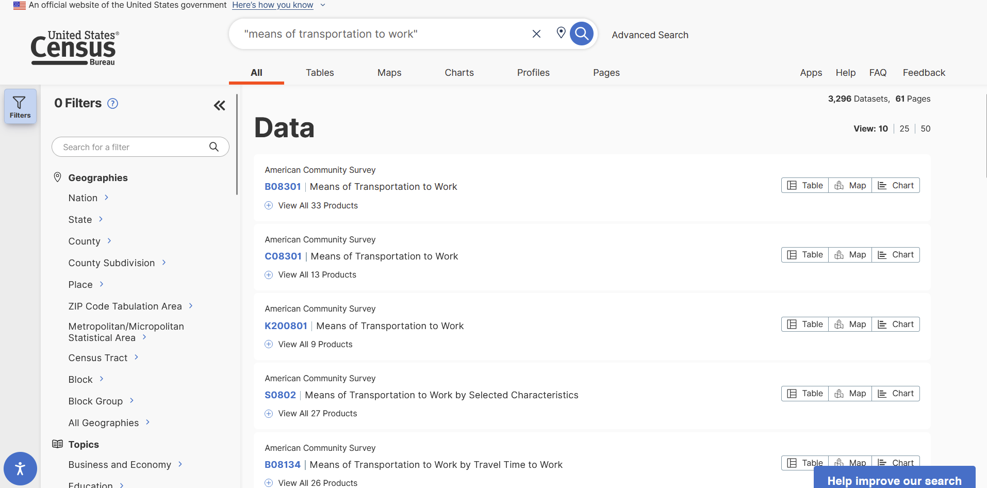Image resolution: width=987 pixels, height=488 pixels.
Task: Open Map view for table B08301
Action: pos(850,186)
